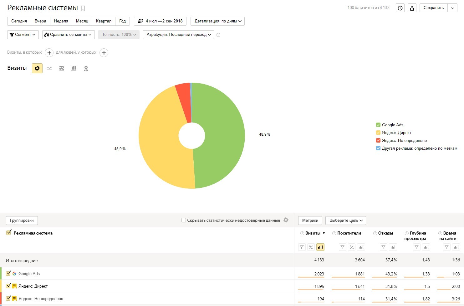Image resolution: width=464 pixels, height=306 pixels.
Task: Open the Выберите цель dropdown
Action: pos(346,221)
